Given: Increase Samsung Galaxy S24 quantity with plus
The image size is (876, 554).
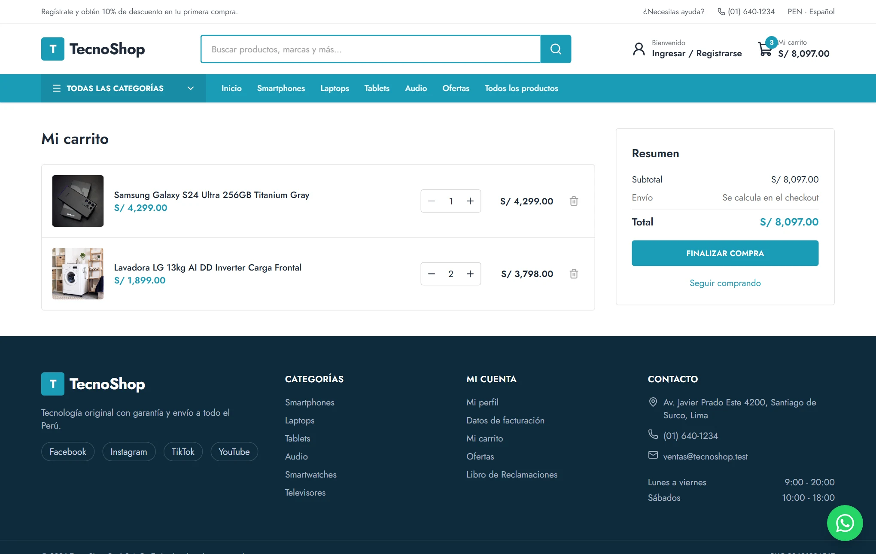Looking at the screenshot, I should coord(470,201).
